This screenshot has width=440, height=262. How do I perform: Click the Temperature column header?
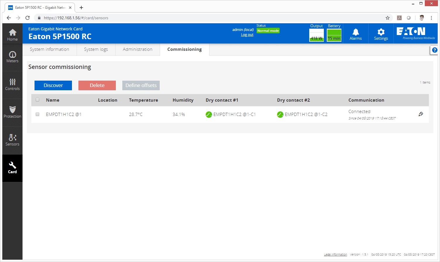(143, 100)
